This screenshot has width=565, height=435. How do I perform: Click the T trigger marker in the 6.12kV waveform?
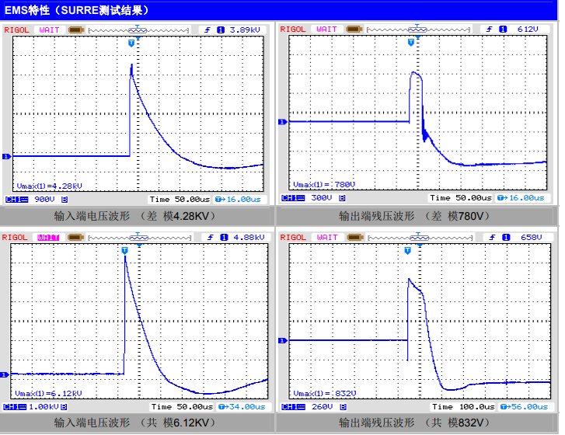124,250
